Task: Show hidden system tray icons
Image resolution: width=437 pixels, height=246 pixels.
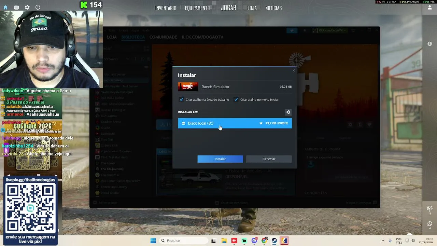Action: coord(383,241)
